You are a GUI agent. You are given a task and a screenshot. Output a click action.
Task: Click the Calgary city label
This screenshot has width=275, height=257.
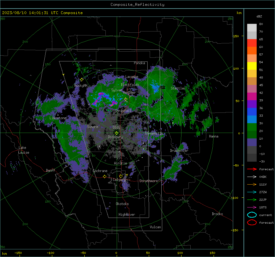click(x=119, y=180)
